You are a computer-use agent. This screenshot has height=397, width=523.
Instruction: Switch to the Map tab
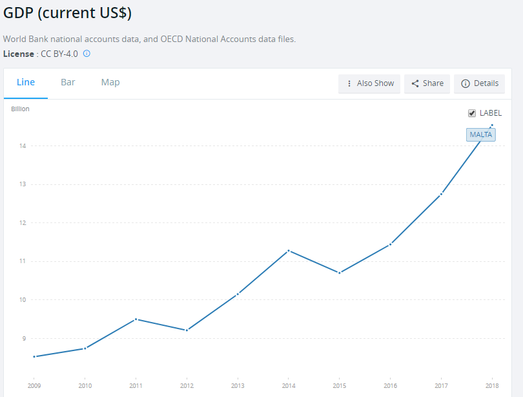(110, 82)
